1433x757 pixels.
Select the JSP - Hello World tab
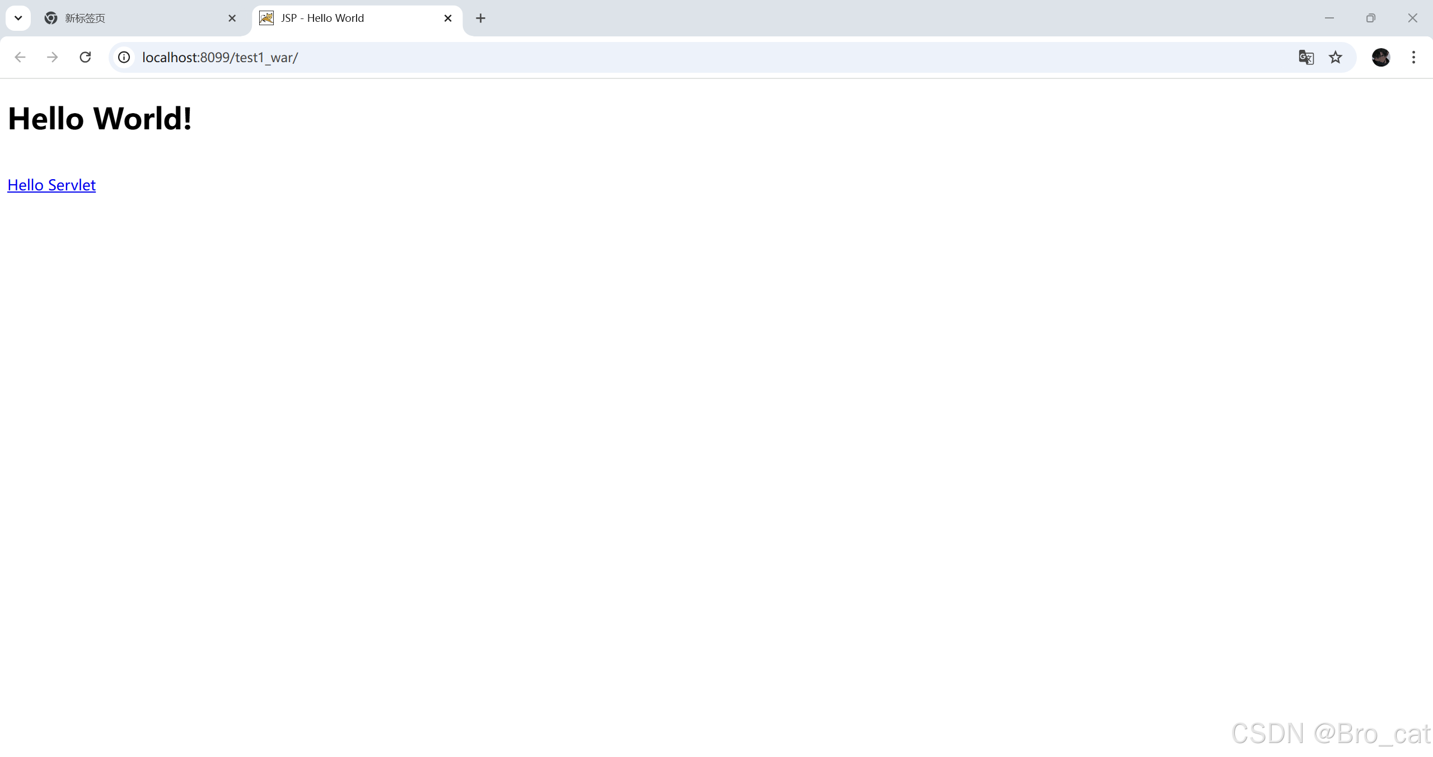347,18
